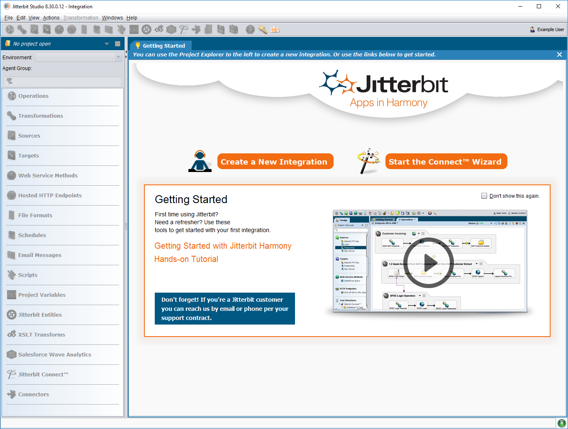
Task: Open the Actions menu
Action: [51, 18]
